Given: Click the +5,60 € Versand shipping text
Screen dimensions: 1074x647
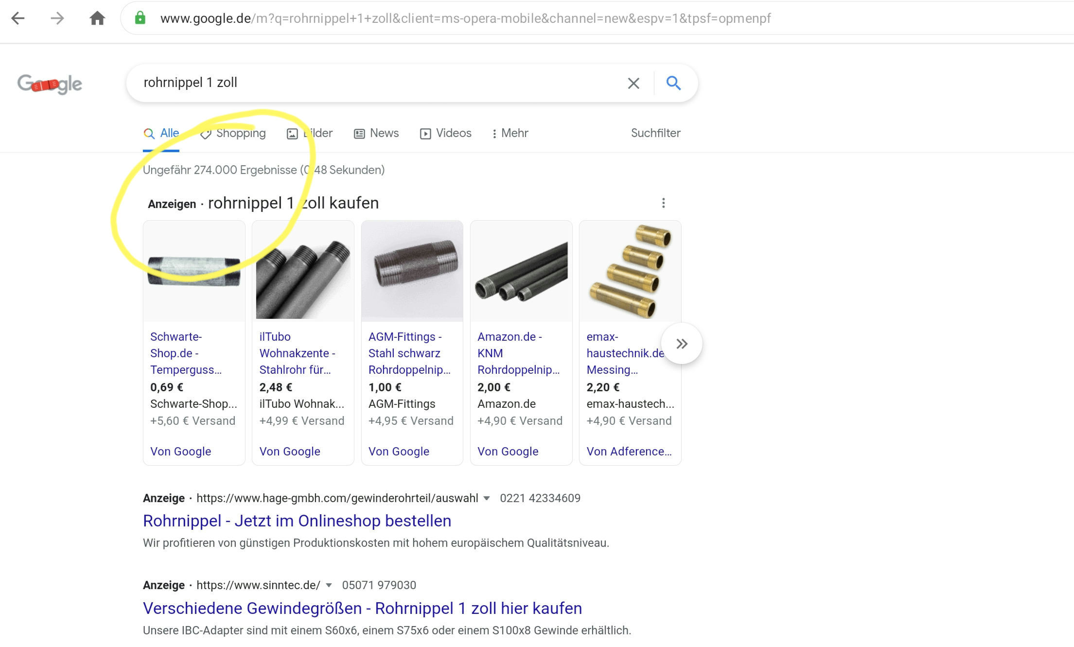Looking at the screenshot, I should pyautogui.click(x=193, y=421).
